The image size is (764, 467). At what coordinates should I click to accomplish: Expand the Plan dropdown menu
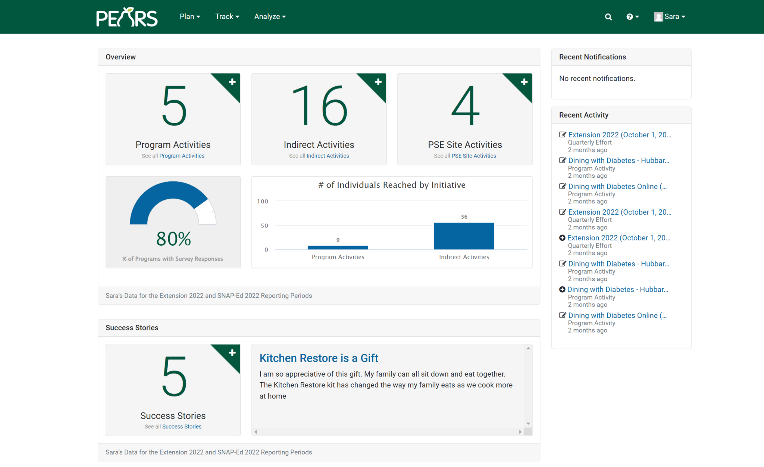pos(190,16)
